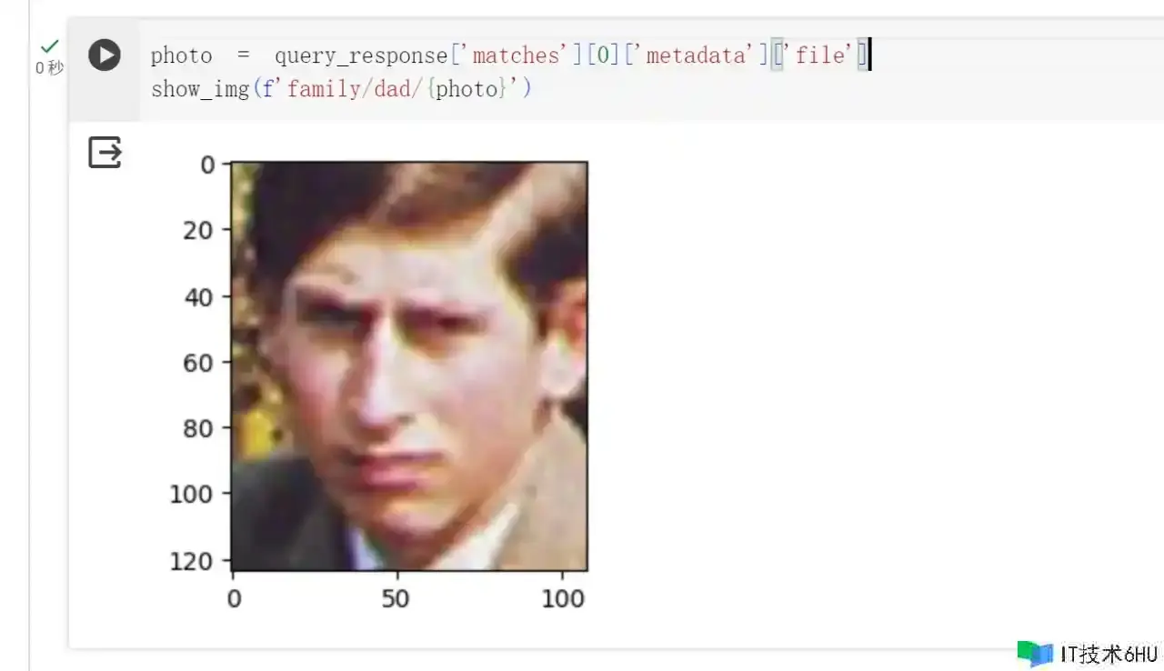
Task: Run the code cell with the play button
Action: click(105, 55)
